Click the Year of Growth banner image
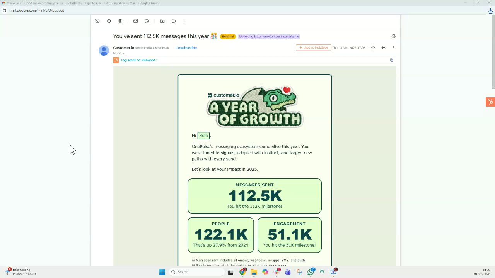Image resolution: width=495 pixels, height=278 pixels. pyautogui.click(x=255, y=107)
